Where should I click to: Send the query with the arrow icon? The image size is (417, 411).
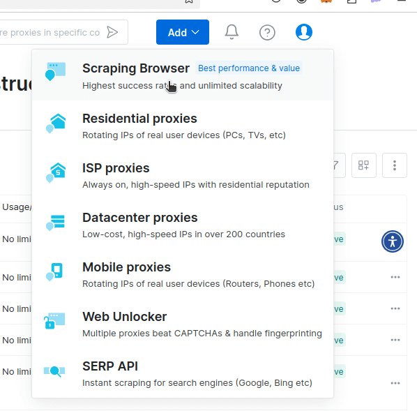(112, 32)
